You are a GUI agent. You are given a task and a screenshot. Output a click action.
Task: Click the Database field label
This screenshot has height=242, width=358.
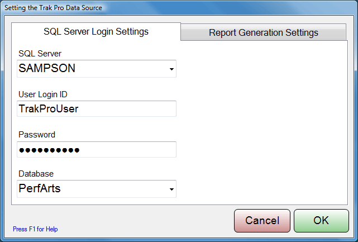click(x=36, y=174)
